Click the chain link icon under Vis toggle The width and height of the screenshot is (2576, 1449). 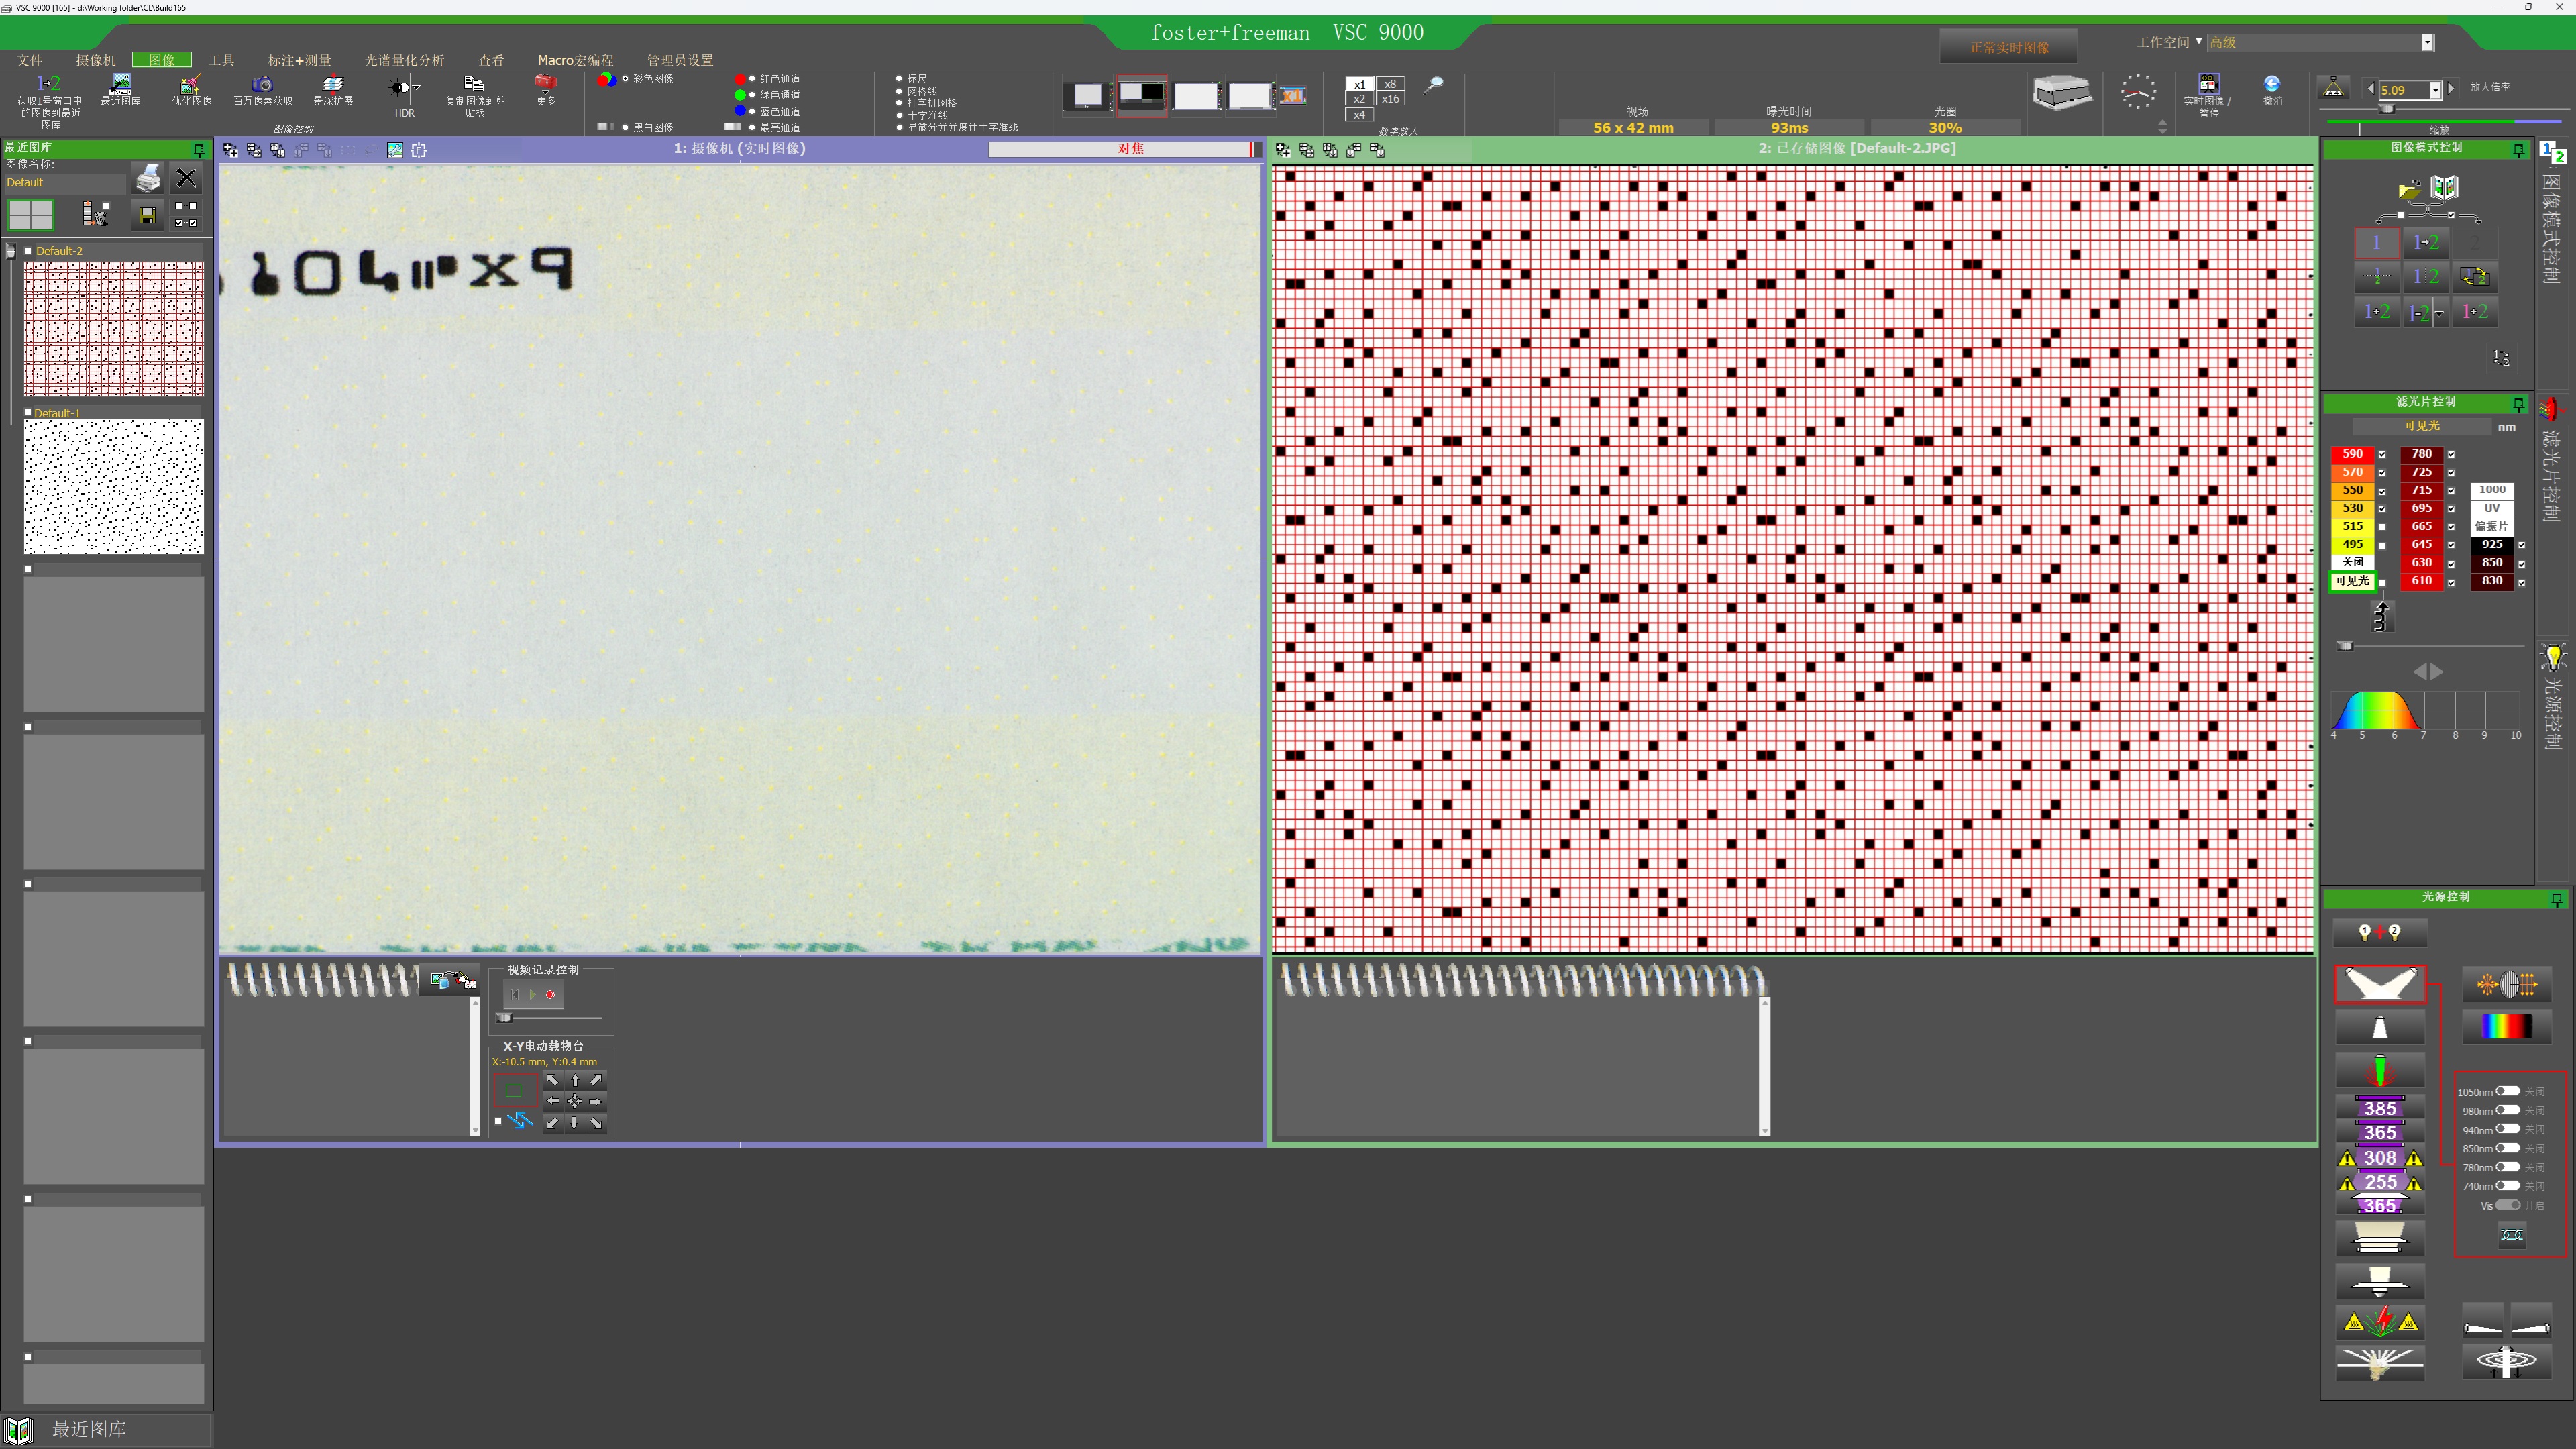2511,1235
